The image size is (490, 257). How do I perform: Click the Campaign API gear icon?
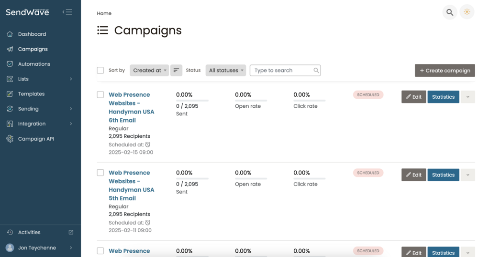pos(10,139)
